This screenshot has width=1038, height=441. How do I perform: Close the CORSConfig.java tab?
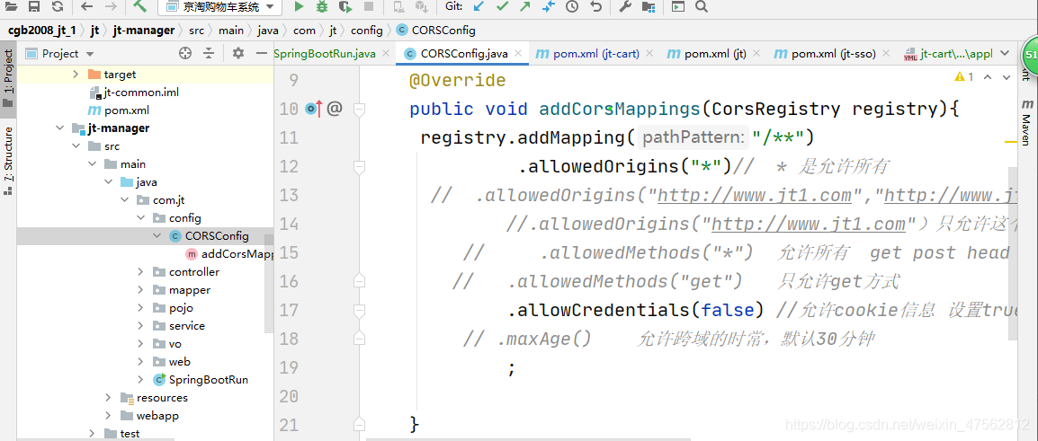[518, 54]
